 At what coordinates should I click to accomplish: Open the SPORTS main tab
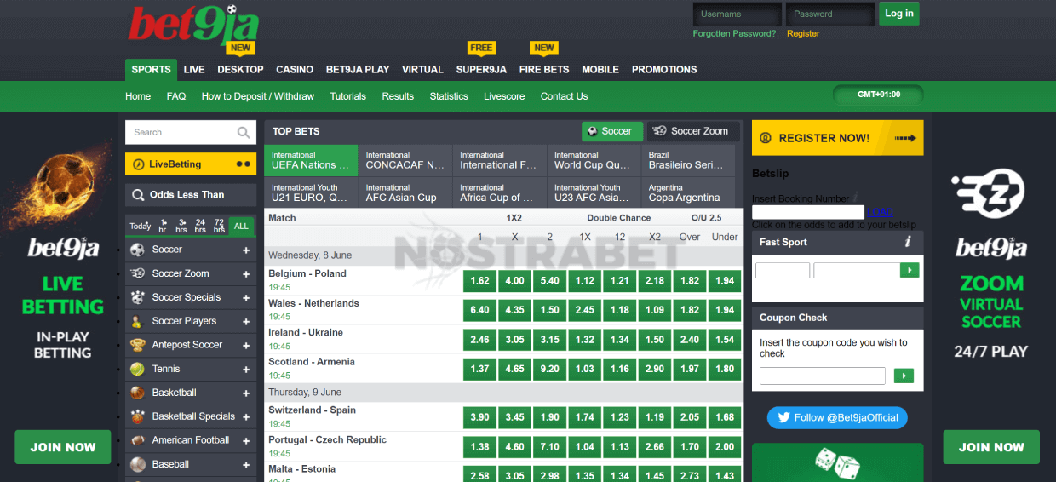click(x=151, y=70)
